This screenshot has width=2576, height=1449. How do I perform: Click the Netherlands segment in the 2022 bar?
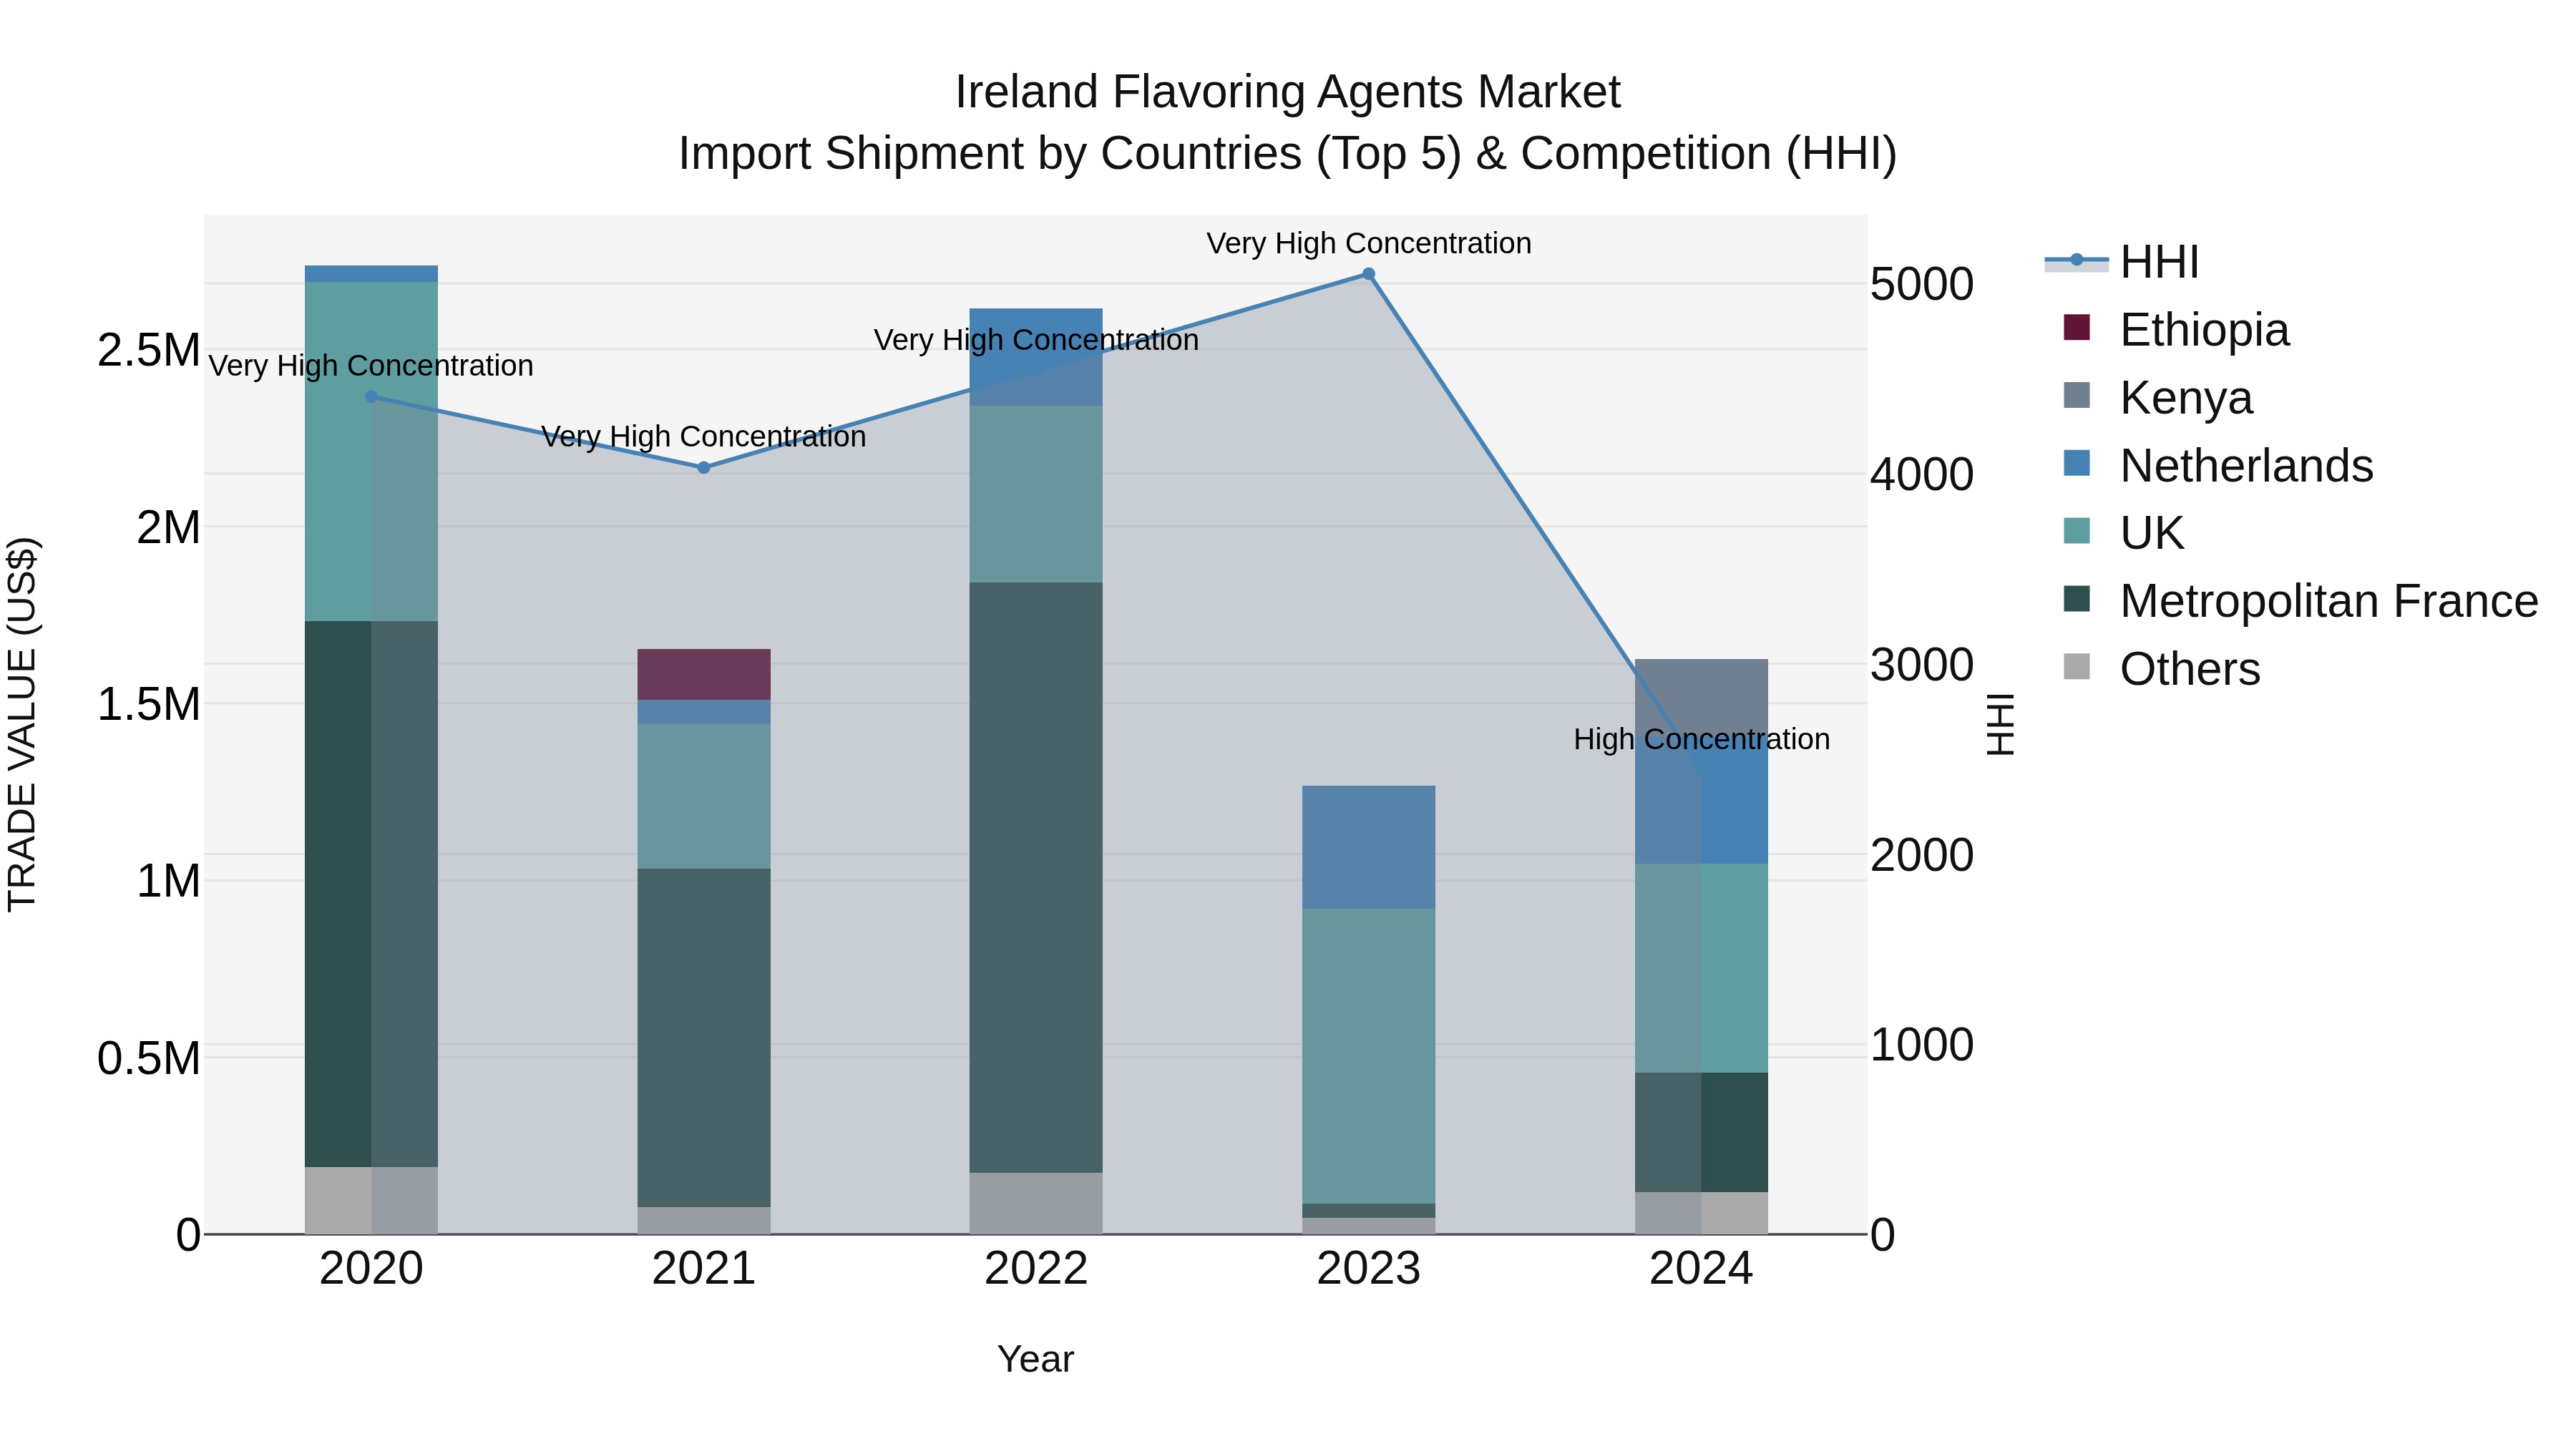tap(1036, 357)
